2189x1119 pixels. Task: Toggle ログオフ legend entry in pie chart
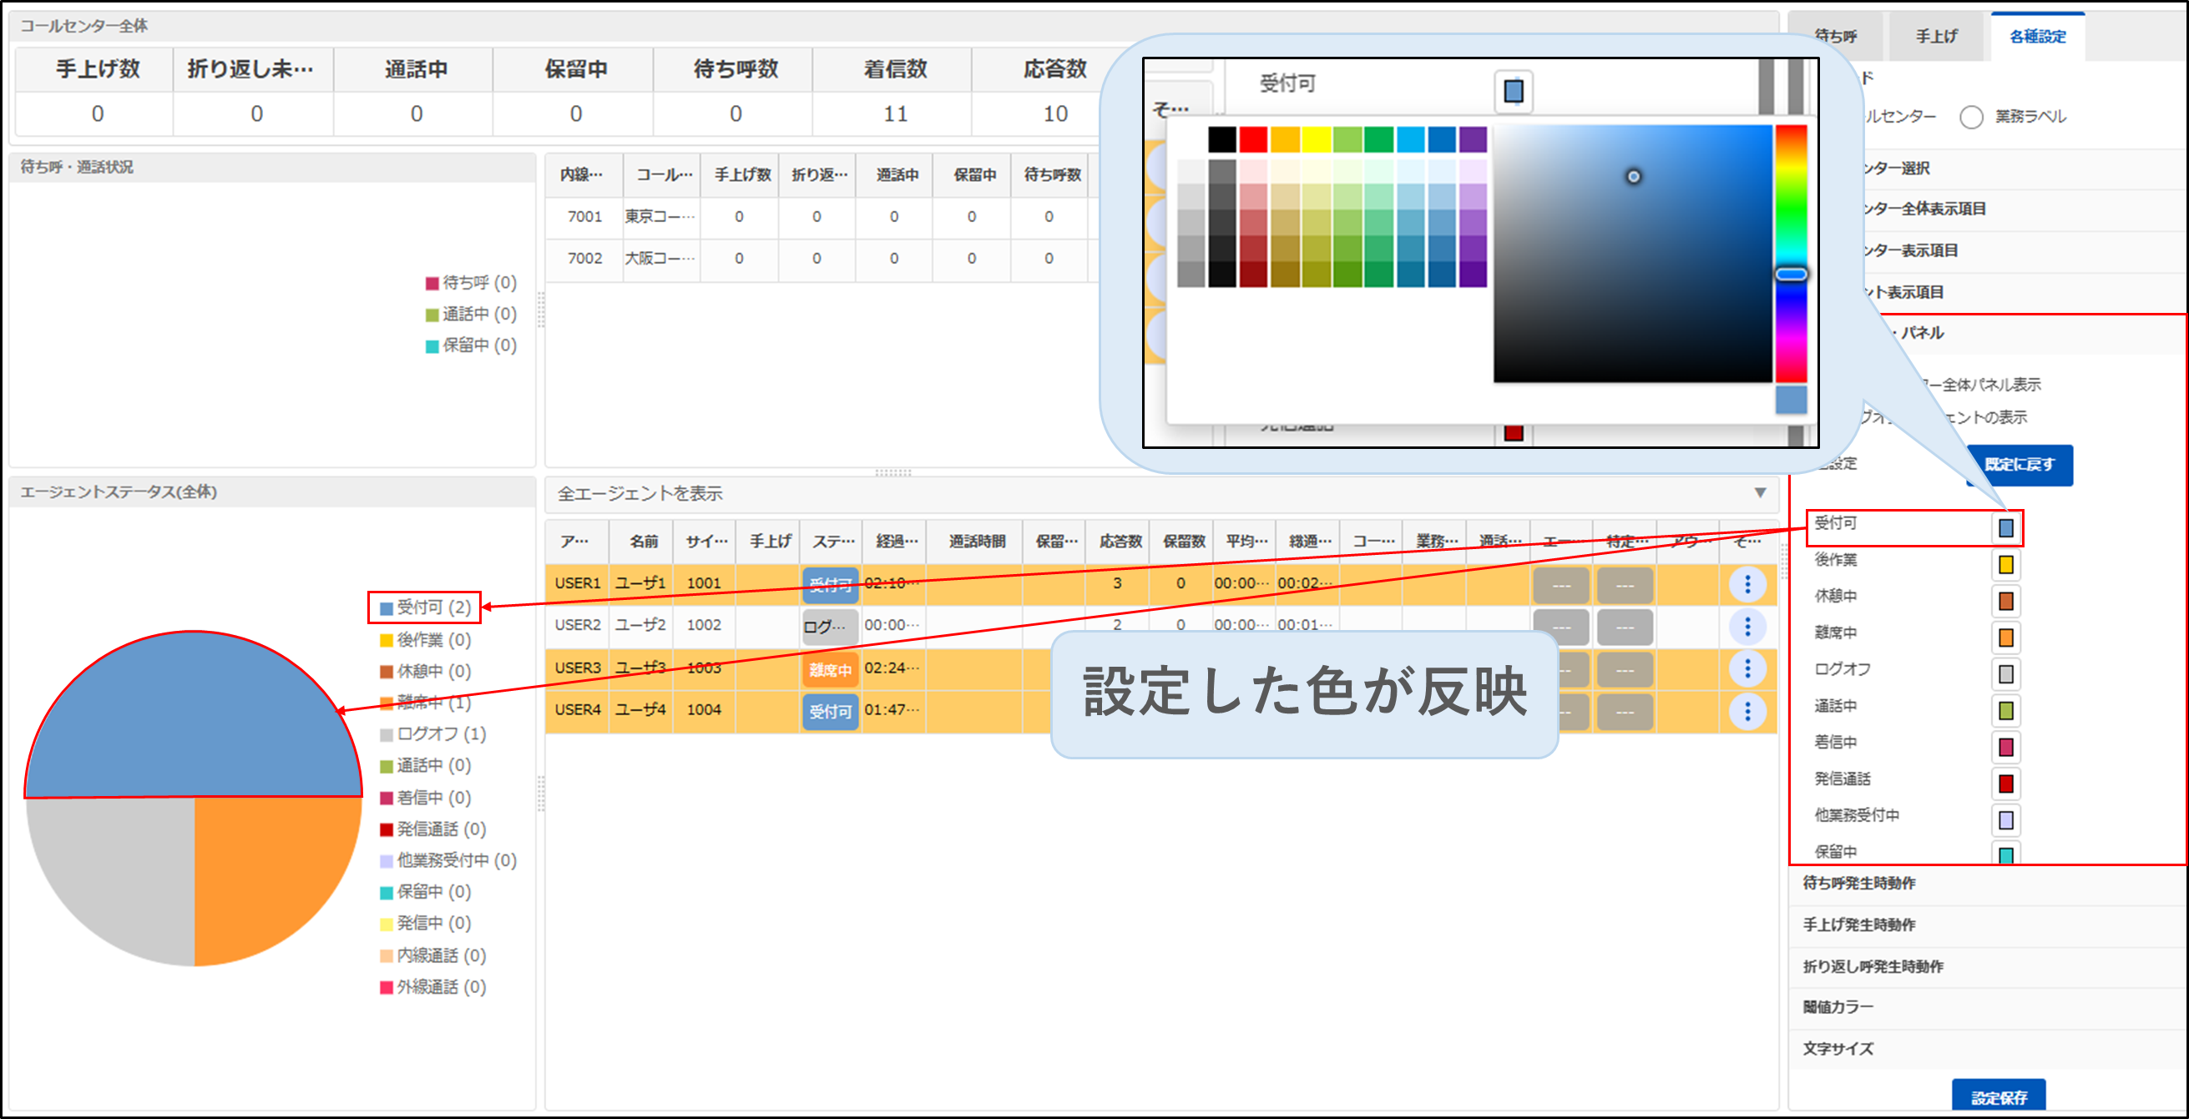[433, 734]
